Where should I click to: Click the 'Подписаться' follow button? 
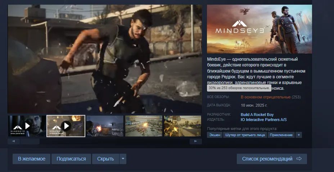point(71,159)
